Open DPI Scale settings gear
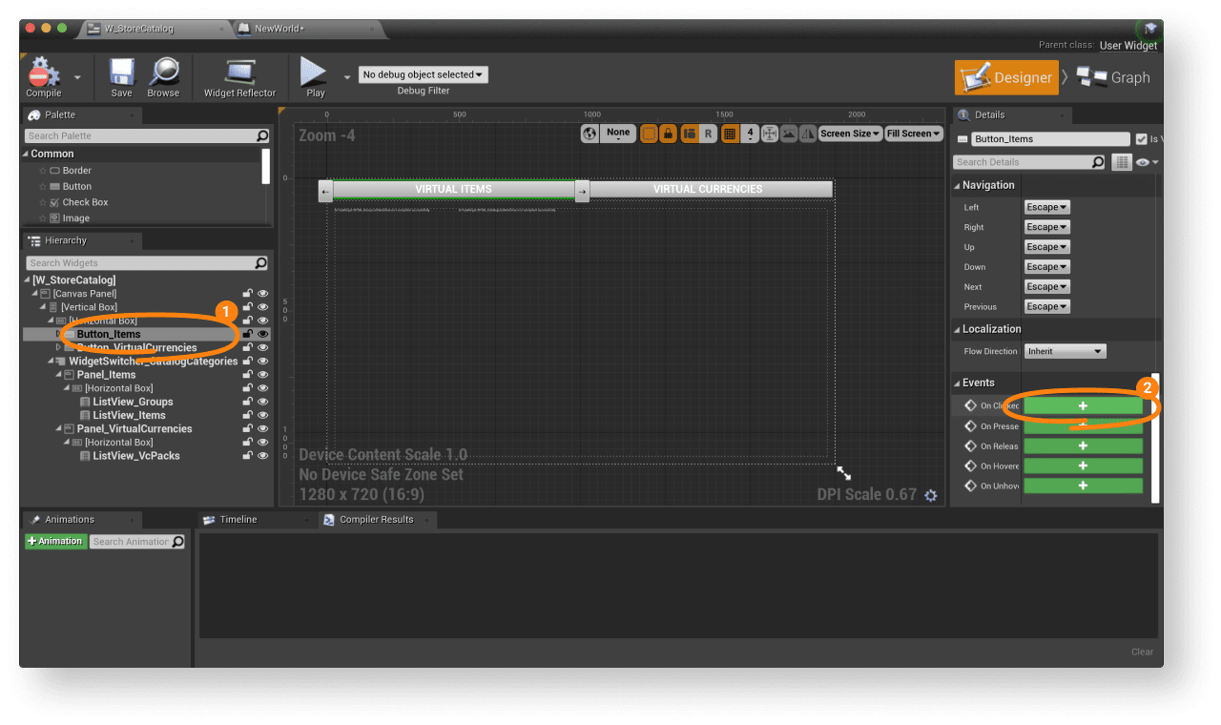This screenshot has width=1221, height=725. pyautogui.click(x=931, y=495)
